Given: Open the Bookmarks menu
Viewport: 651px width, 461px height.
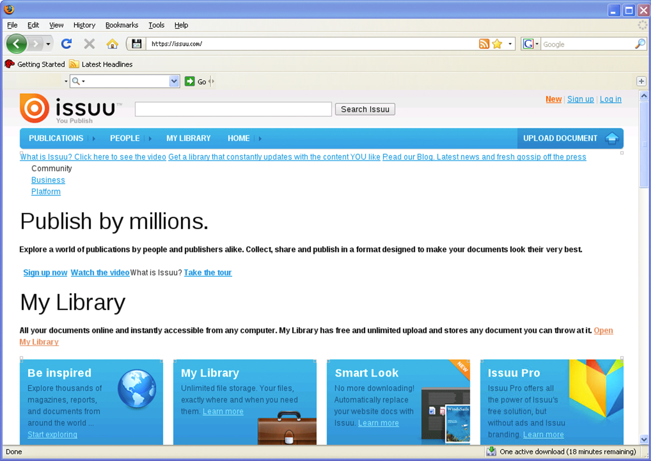Looking at the screenshot, I should tap(122, 25).
